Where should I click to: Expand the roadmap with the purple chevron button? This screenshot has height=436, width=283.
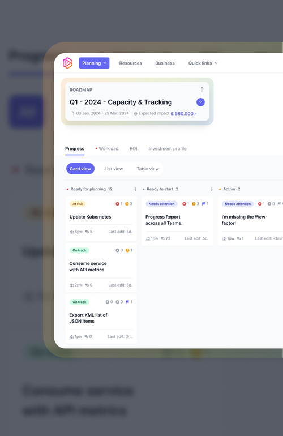200,102
